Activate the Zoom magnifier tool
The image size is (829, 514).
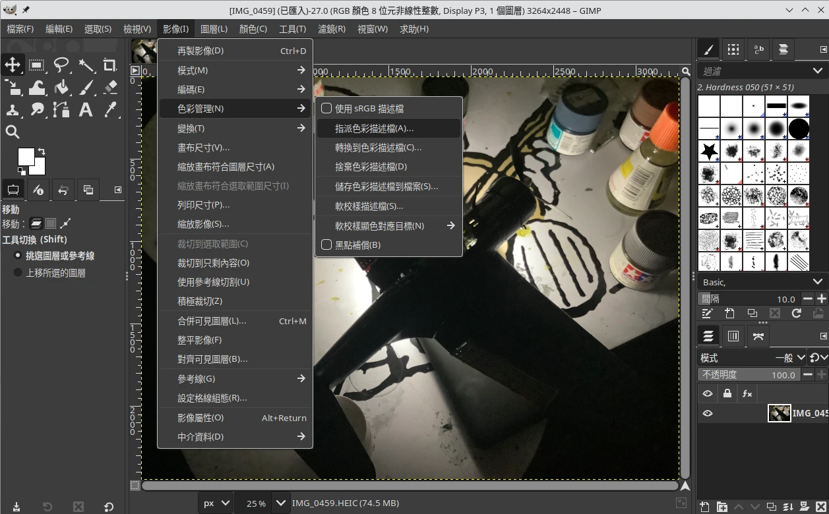pyautogui.click(x=13, y=132)
